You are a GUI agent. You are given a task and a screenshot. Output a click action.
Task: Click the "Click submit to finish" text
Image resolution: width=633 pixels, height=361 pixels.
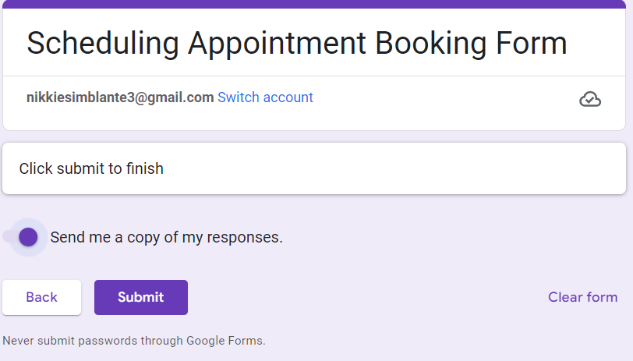(91, 168)
